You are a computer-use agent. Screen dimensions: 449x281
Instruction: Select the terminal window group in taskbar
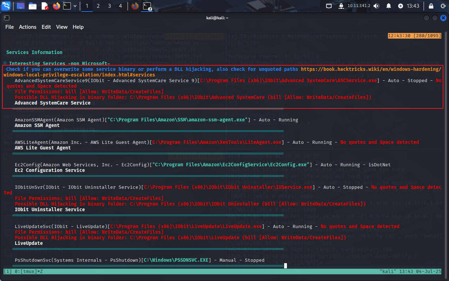pos(147,6)
